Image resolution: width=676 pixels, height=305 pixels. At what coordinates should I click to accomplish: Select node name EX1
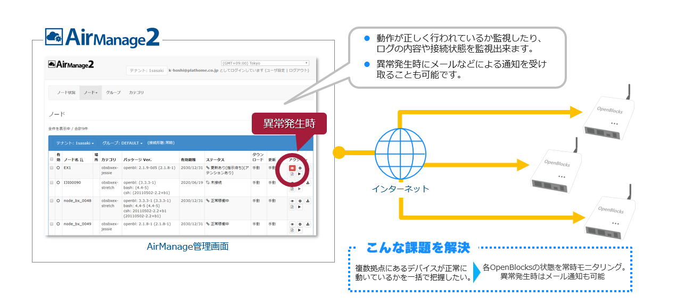(x=67, y=167)
